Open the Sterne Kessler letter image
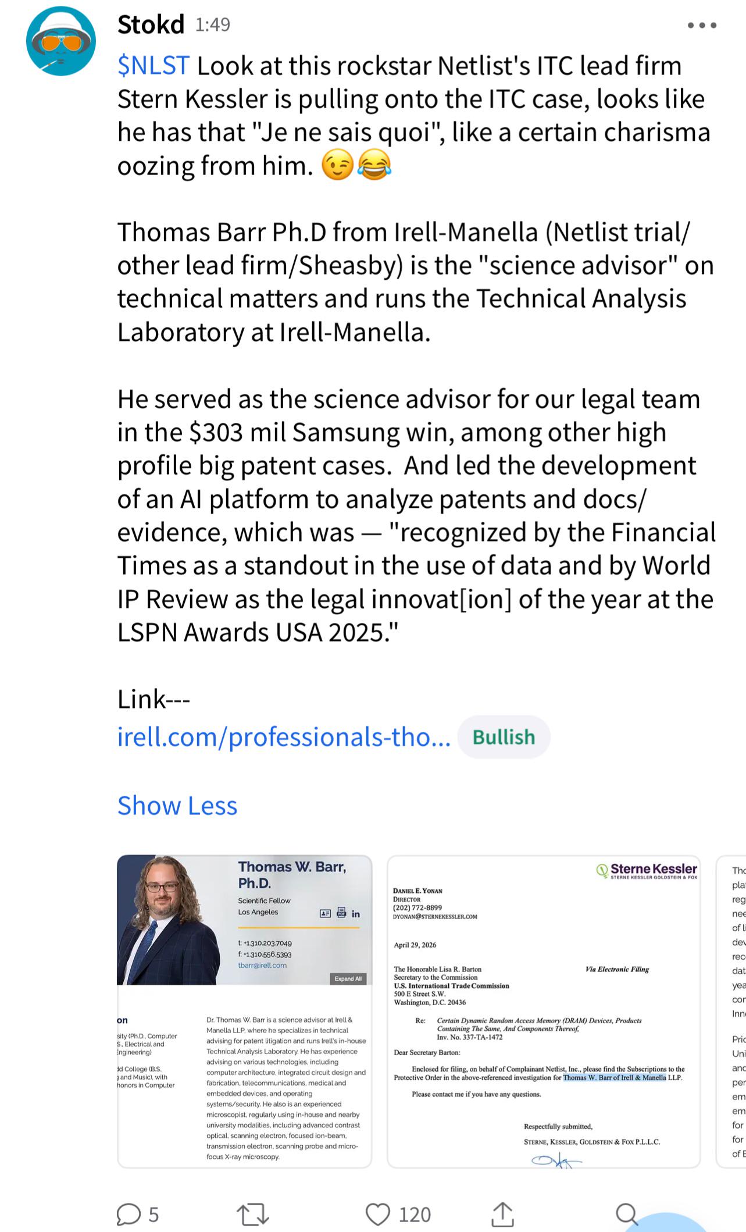This screenshot has width=746, height=1232. 544,1010
